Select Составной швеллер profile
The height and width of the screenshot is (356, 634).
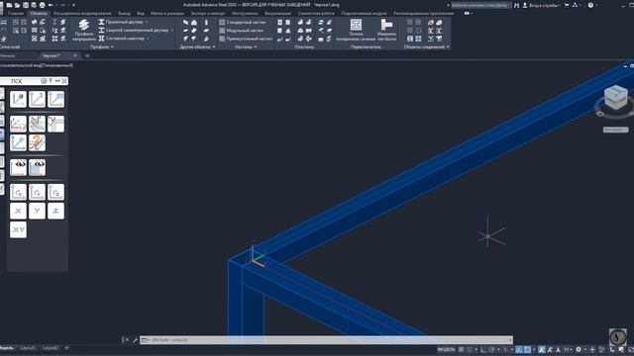click(125, 39)
